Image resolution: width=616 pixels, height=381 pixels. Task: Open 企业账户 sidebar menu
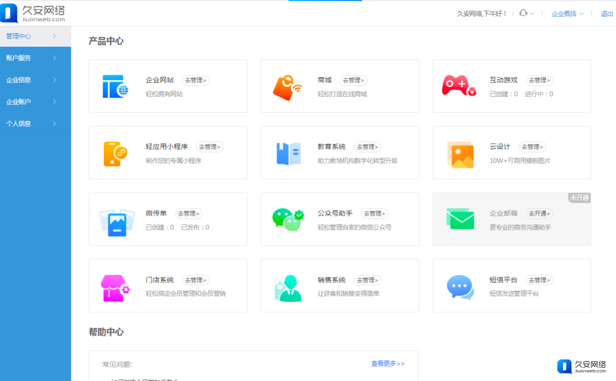coord(35,101)
